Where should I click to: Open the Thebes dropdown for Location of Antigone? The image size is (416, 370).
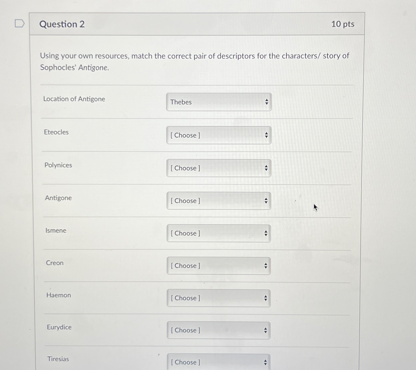click(215, 102)
